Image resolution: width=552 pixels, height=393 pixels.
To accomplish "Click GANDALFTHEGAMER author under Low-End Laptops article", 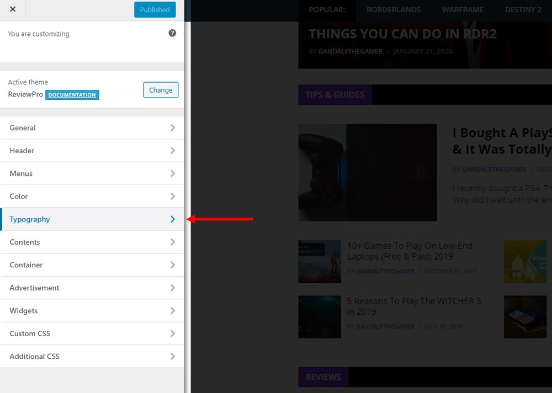I will tap(385, 271).
